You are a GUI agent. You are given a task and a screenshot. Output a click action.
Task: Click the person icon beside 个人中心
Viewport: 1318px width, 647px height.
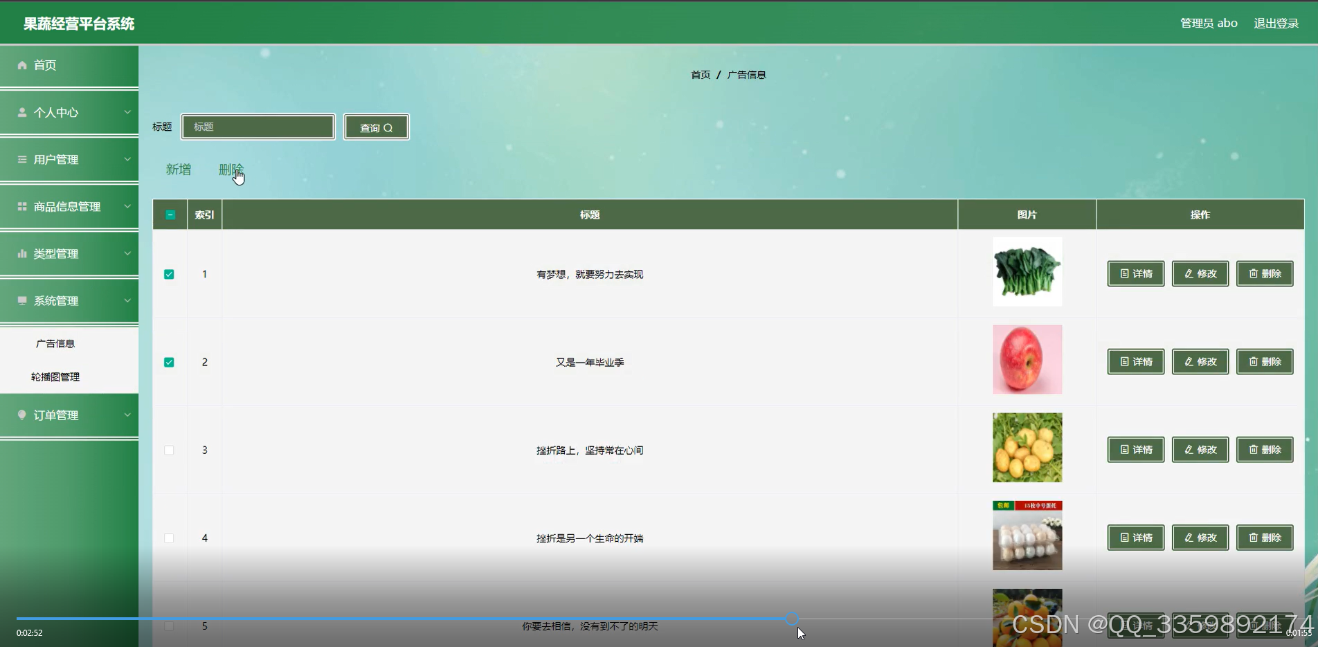[22, 112]
